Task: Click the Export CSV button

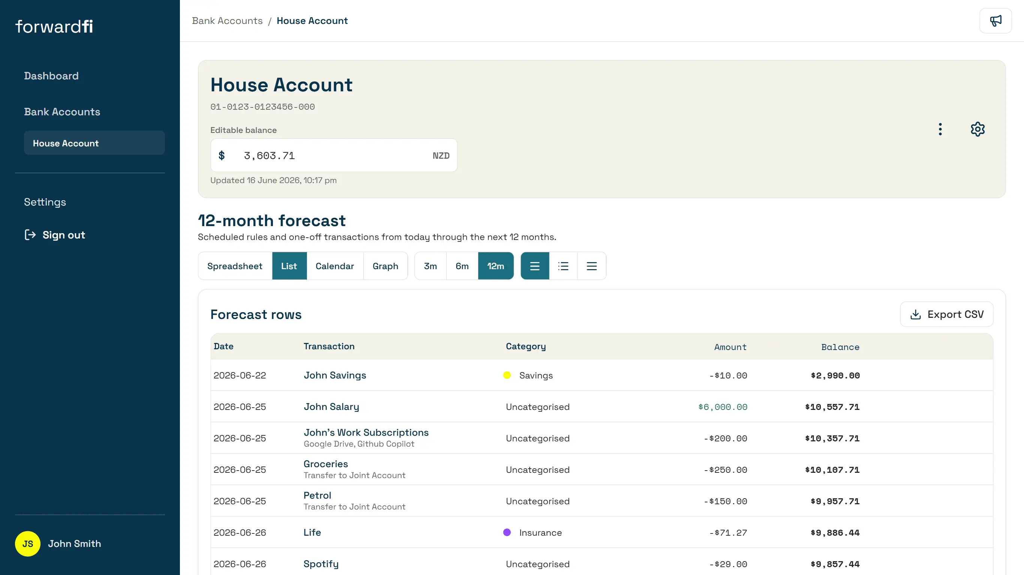Action: coord(946,314)
